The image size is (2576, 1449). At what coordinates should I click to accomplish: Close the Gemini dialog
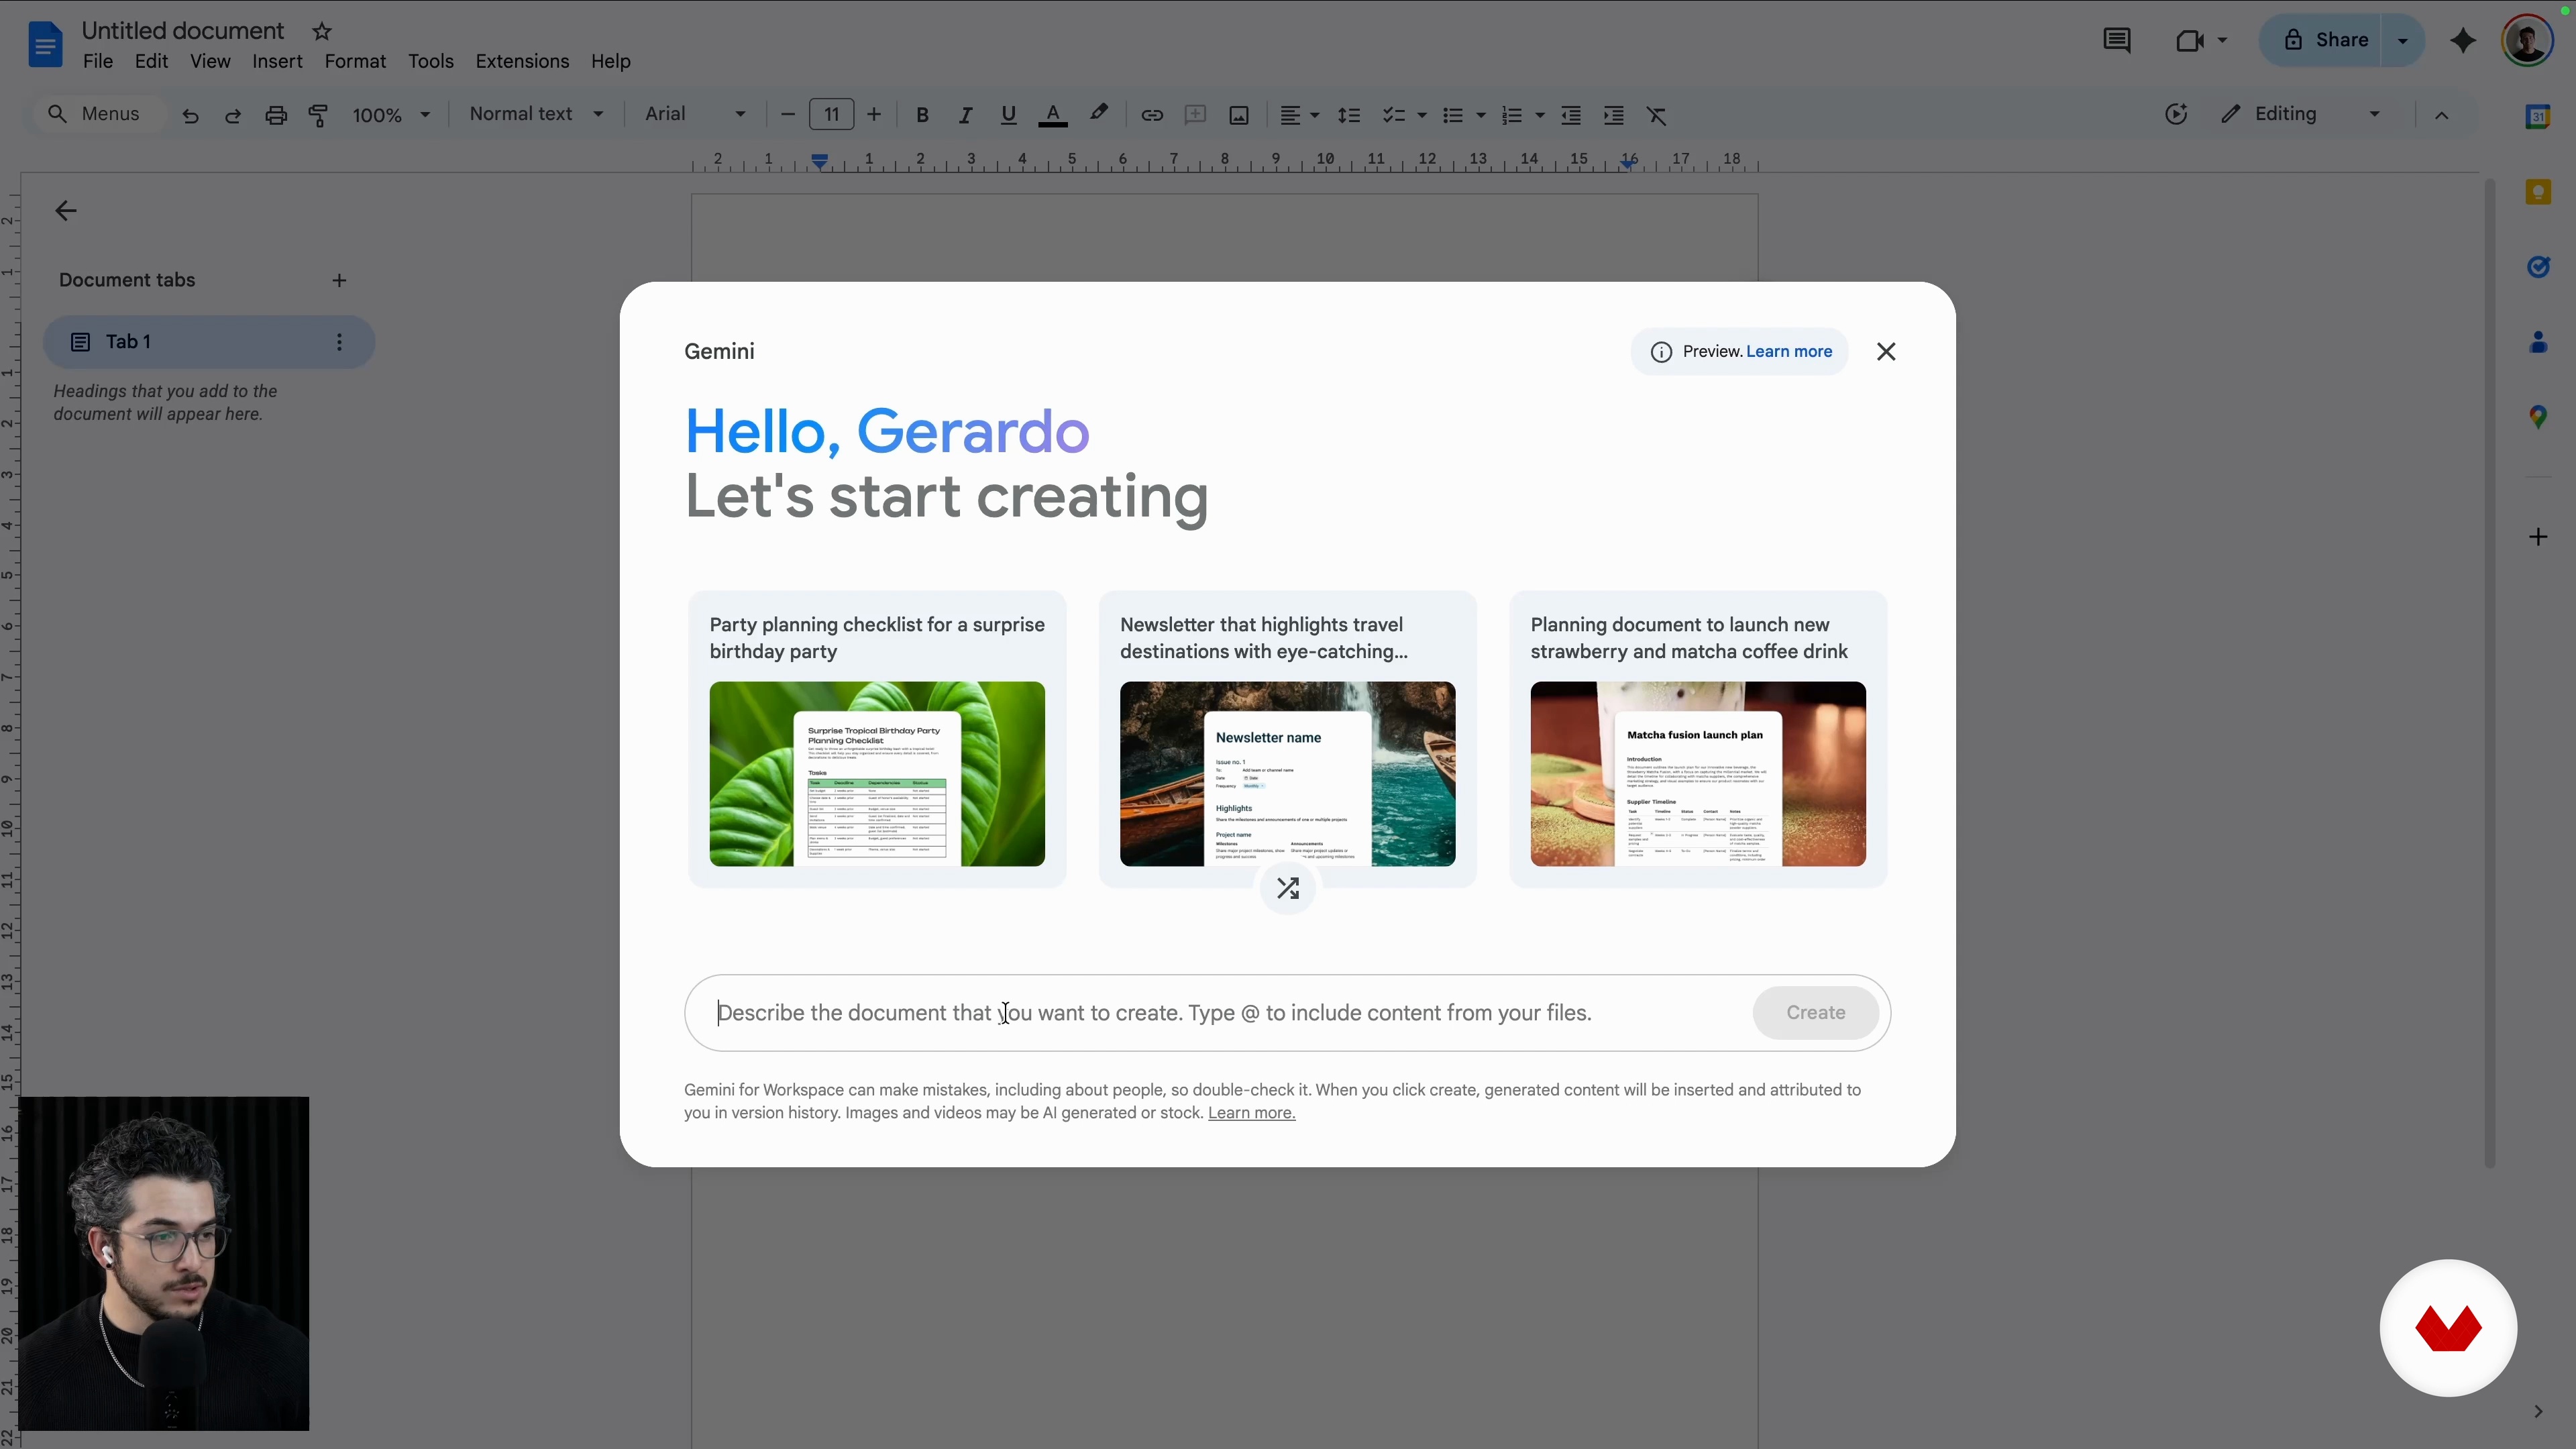click(1886, 352)
